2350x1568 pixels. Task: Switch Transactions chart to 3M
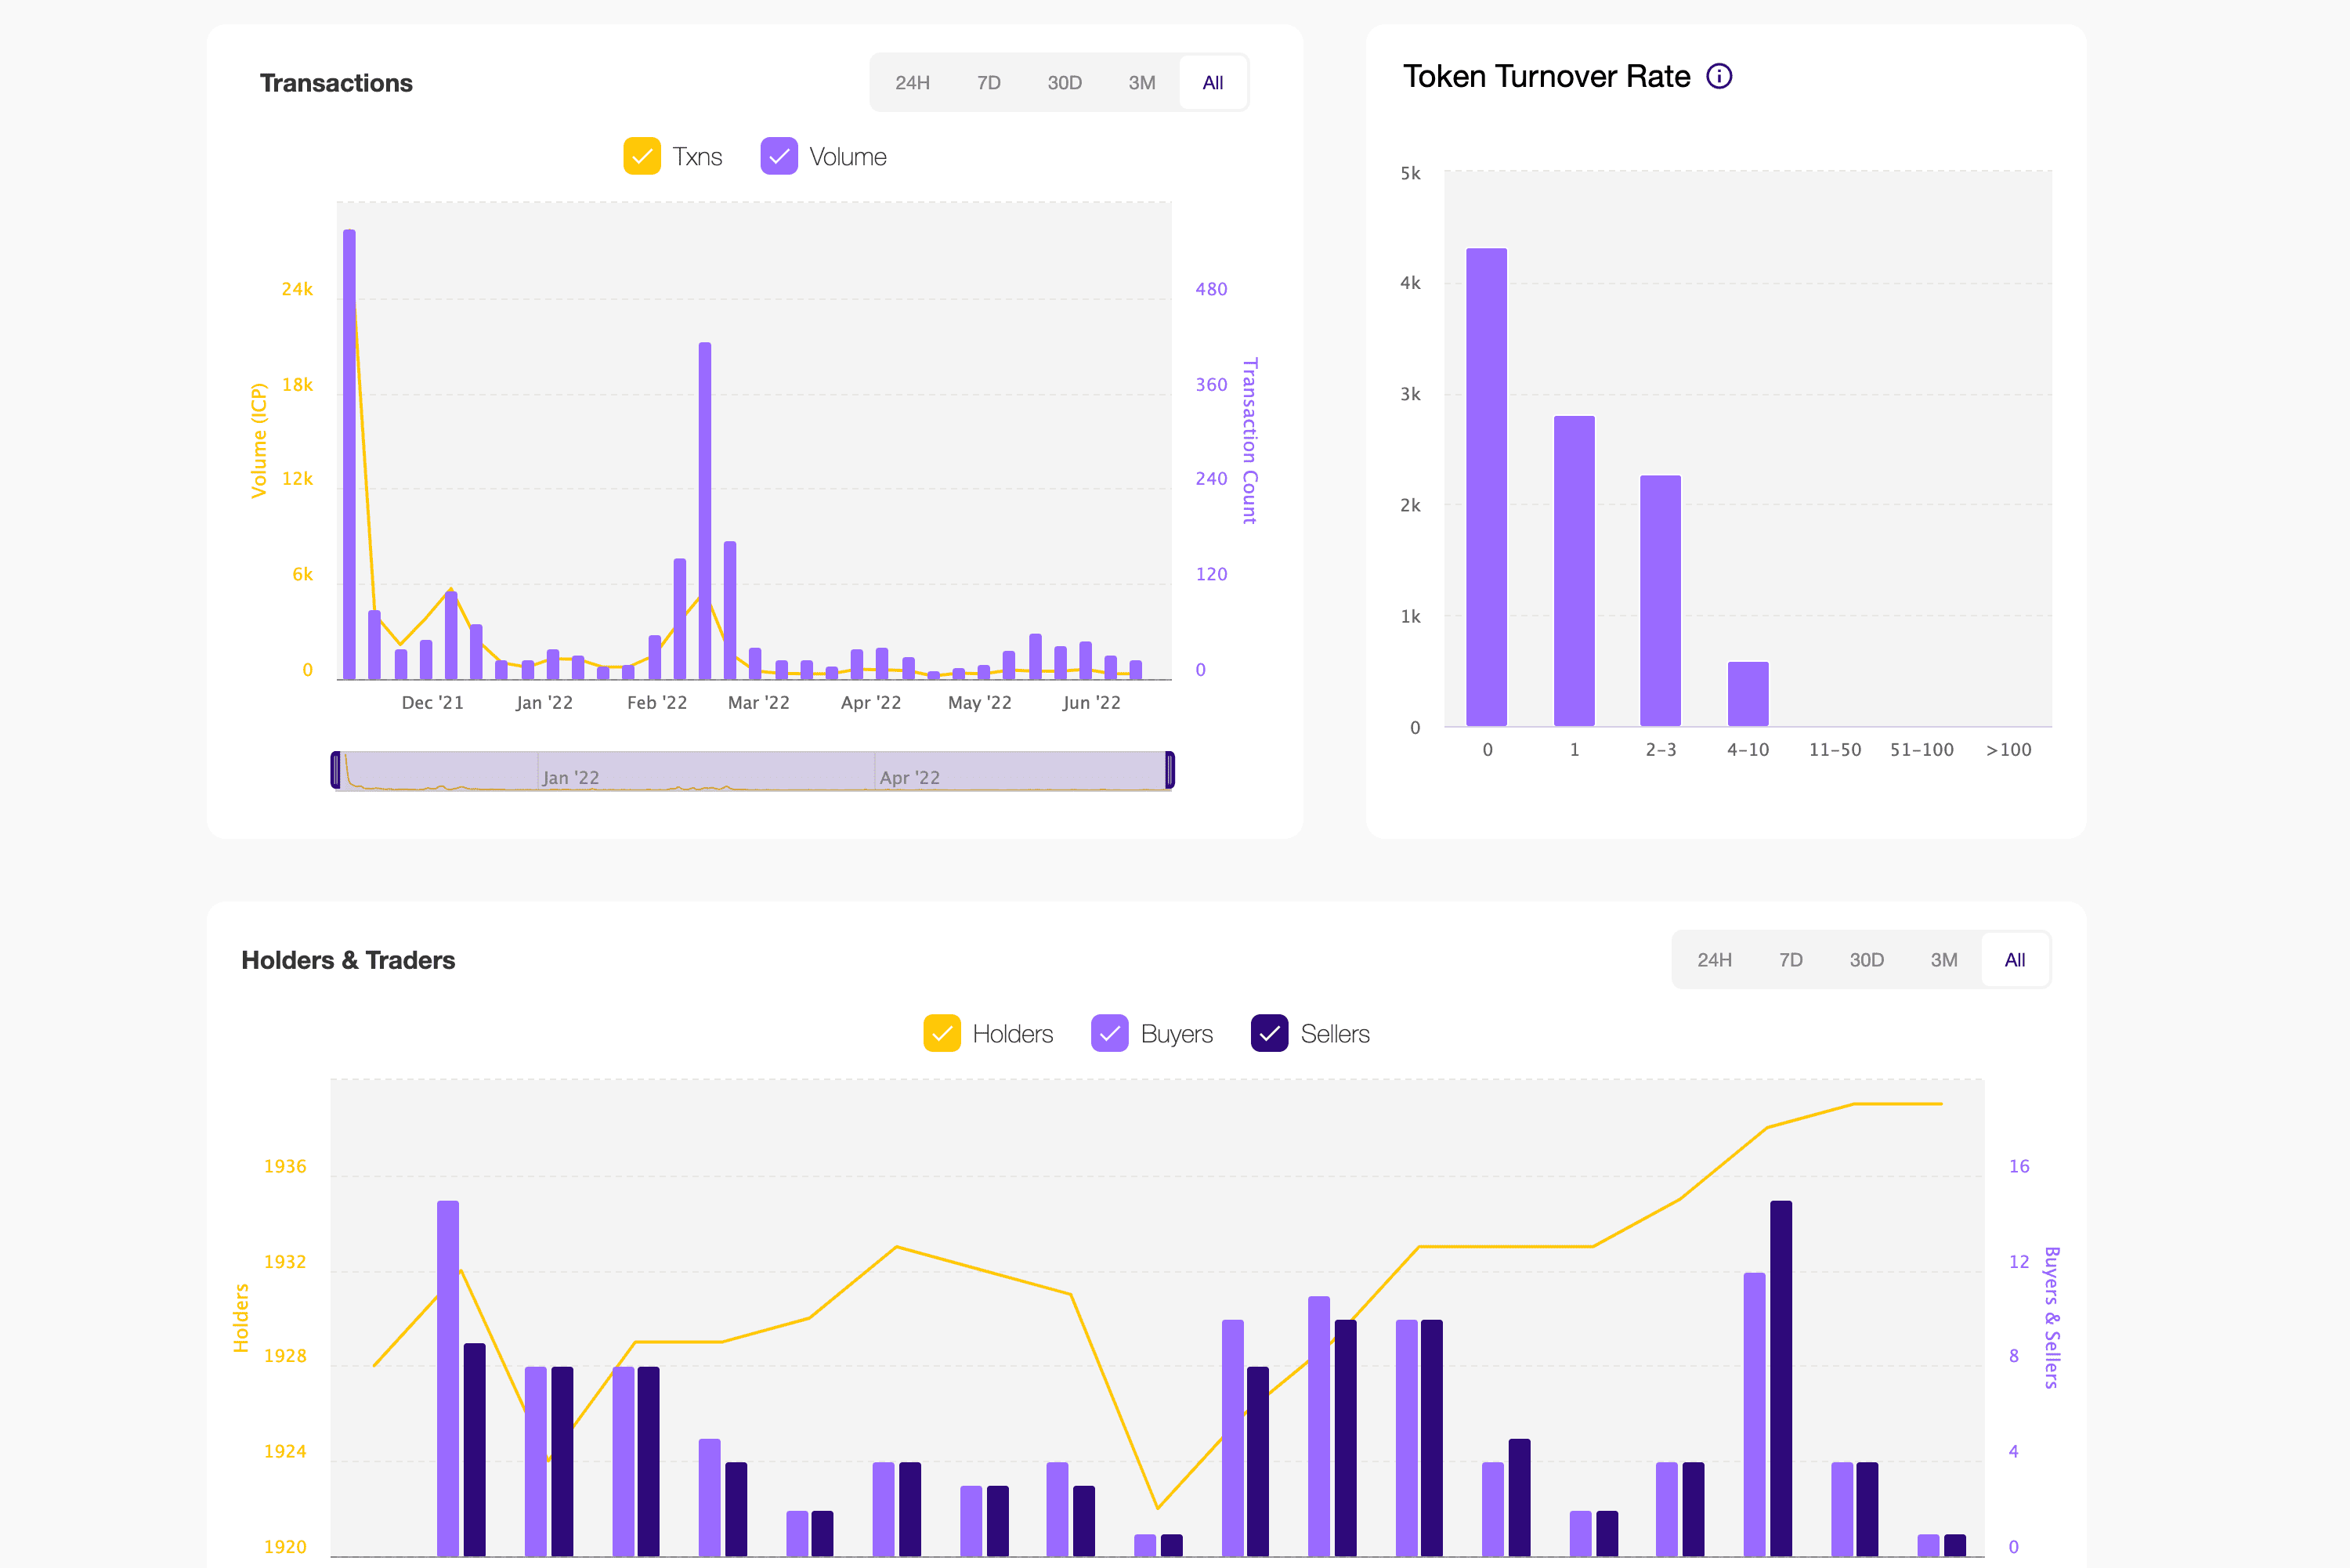tap(1141, 83)
